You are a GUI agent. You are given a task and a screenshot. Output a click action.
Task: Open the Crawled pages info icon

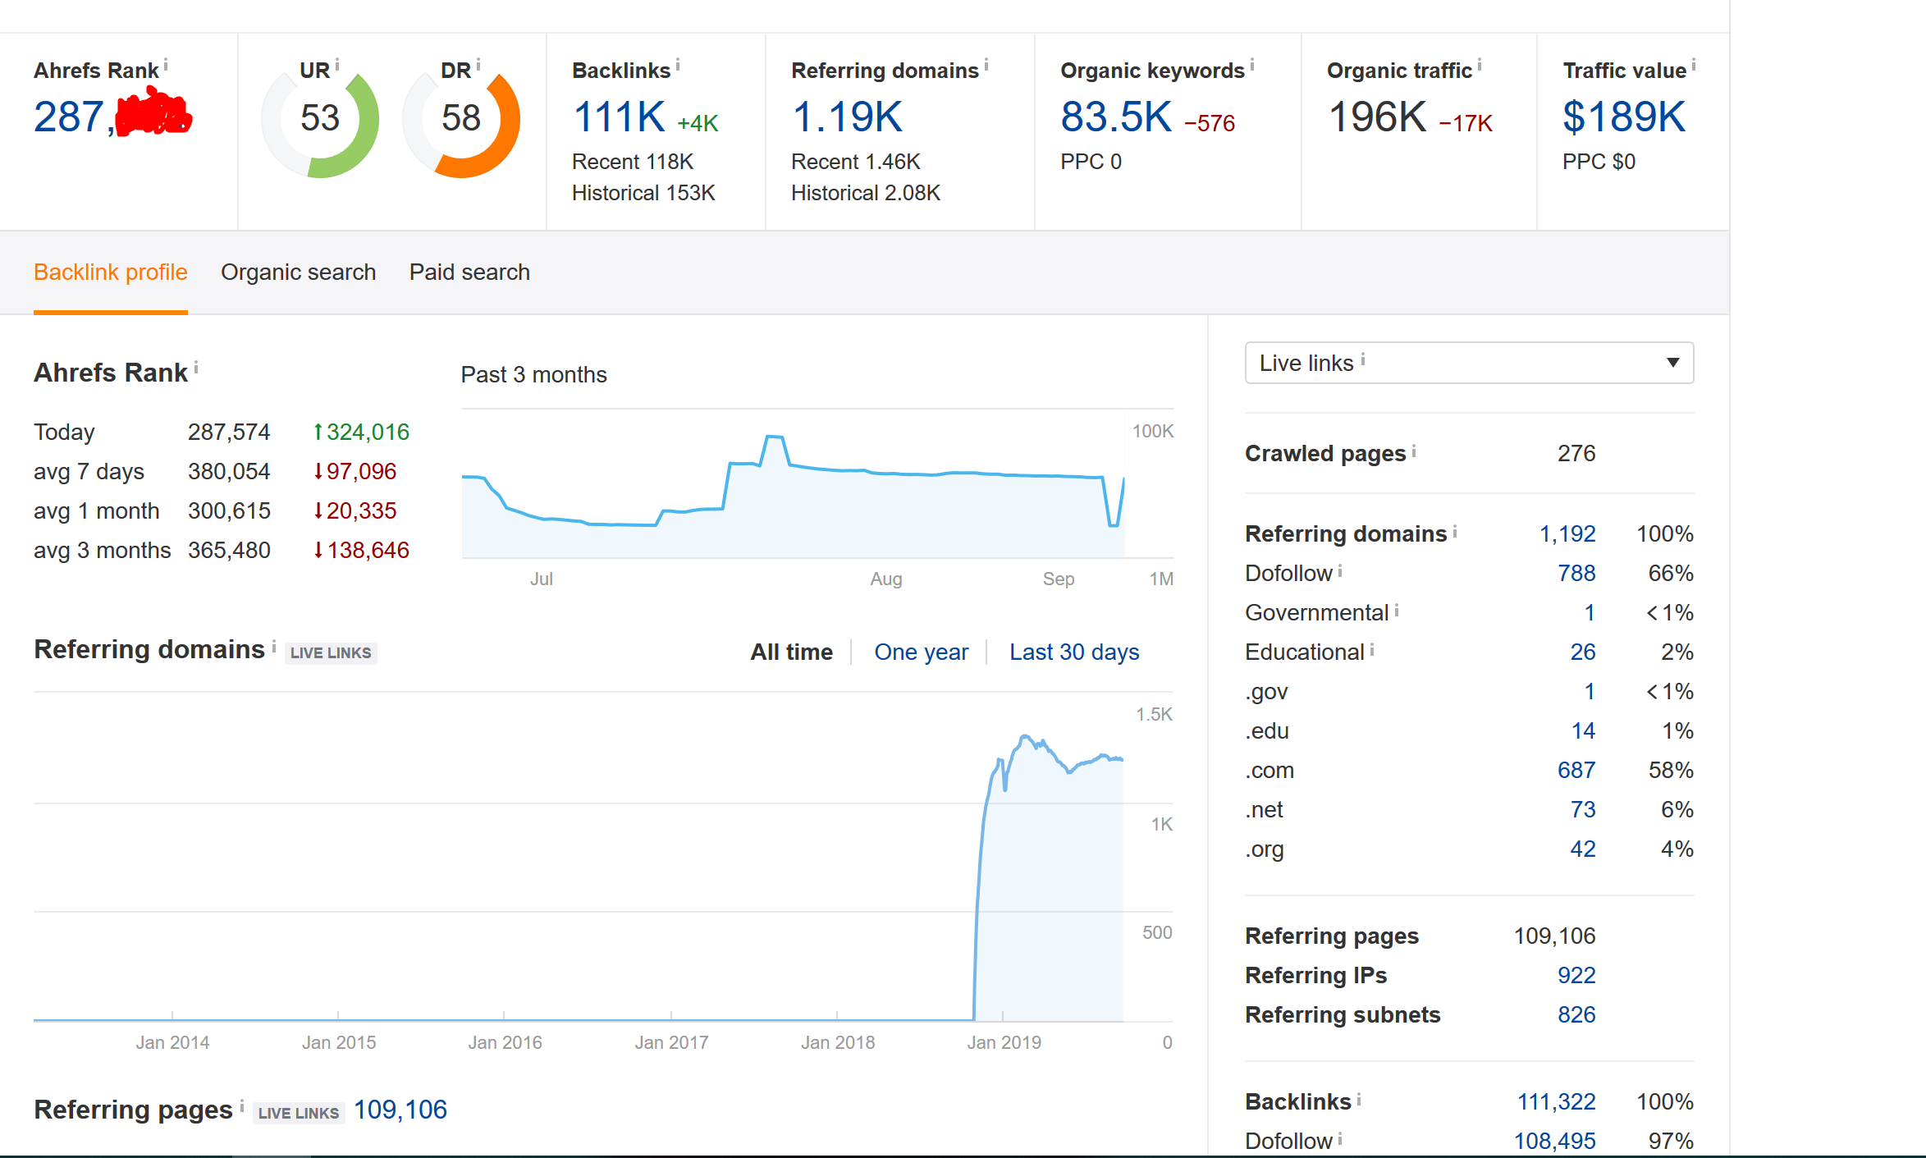(1414, 451)
